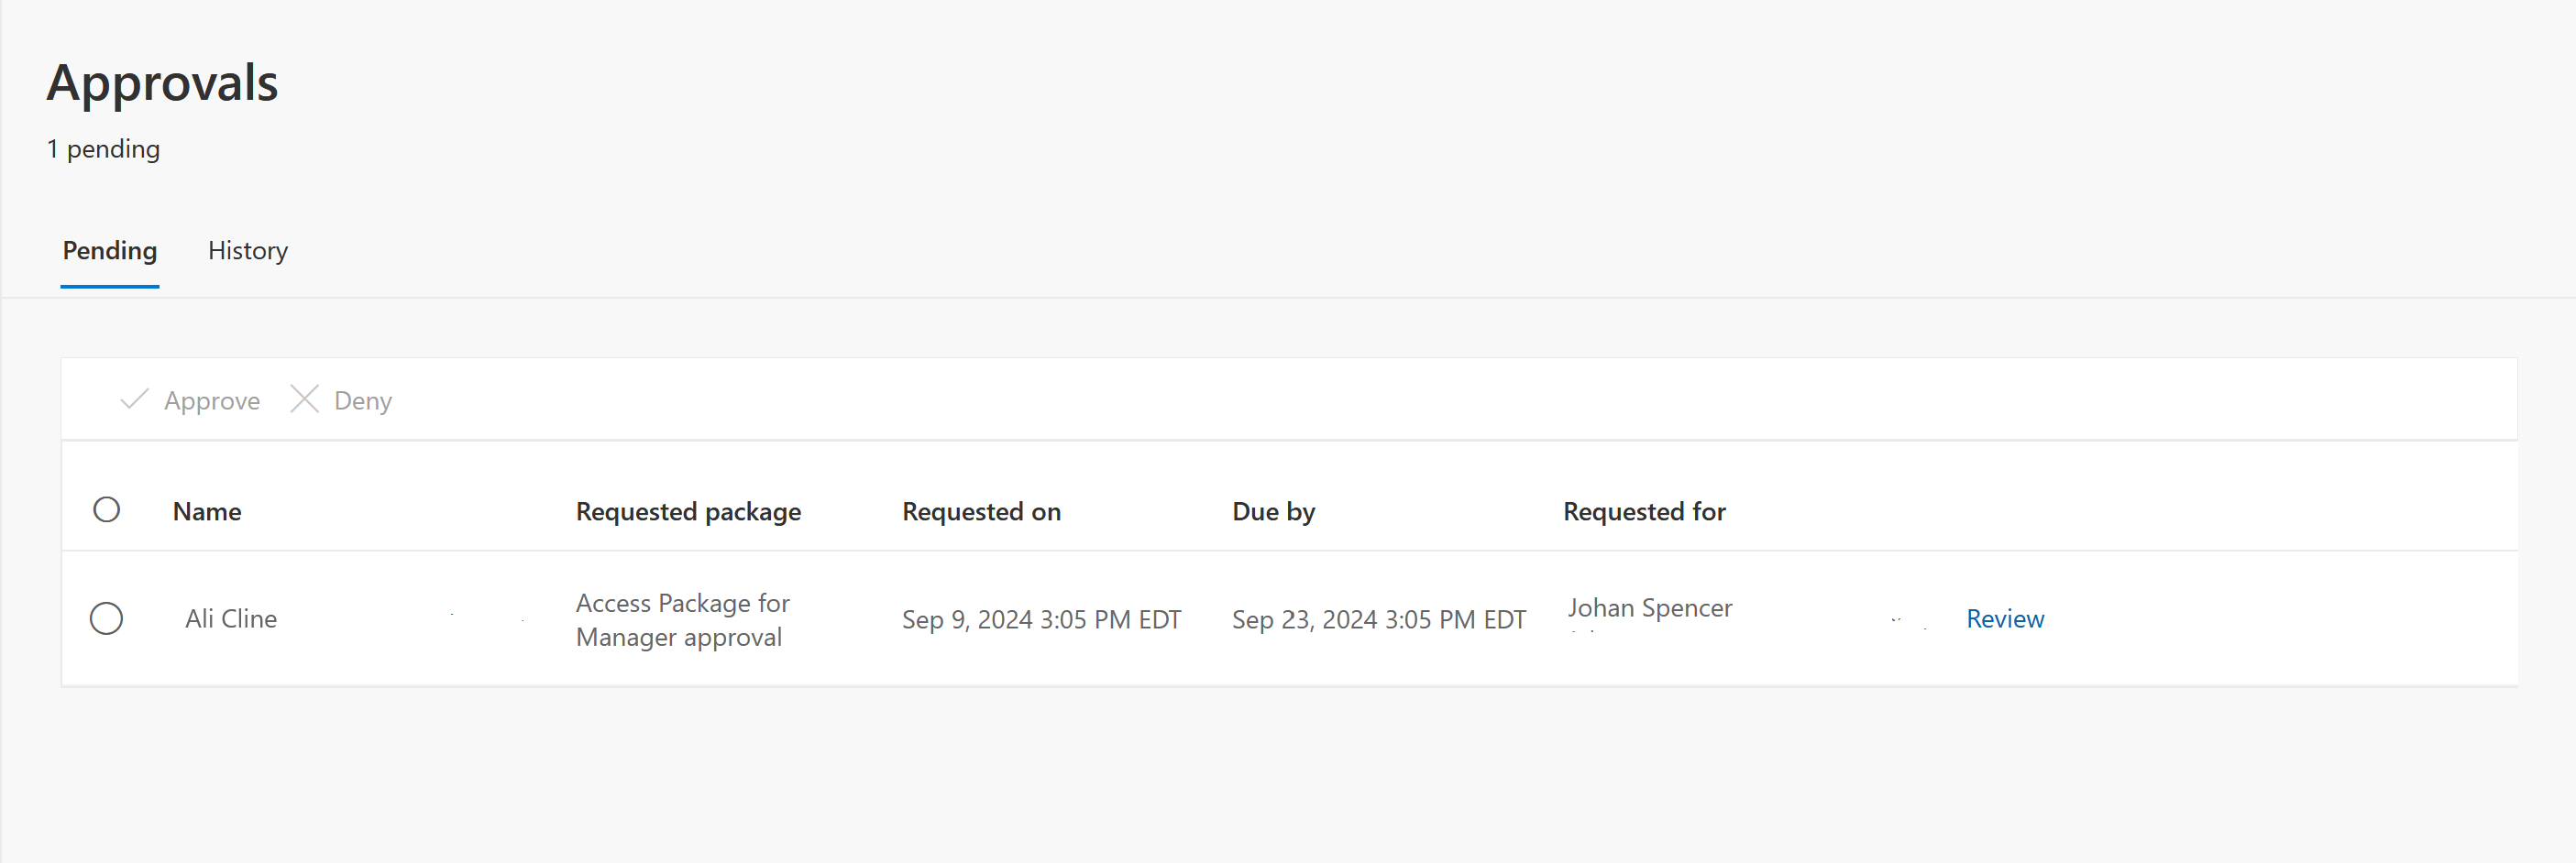Click the Sep 9, 2024 requested date
2576x863 pixels.
tap(1041, 619)
